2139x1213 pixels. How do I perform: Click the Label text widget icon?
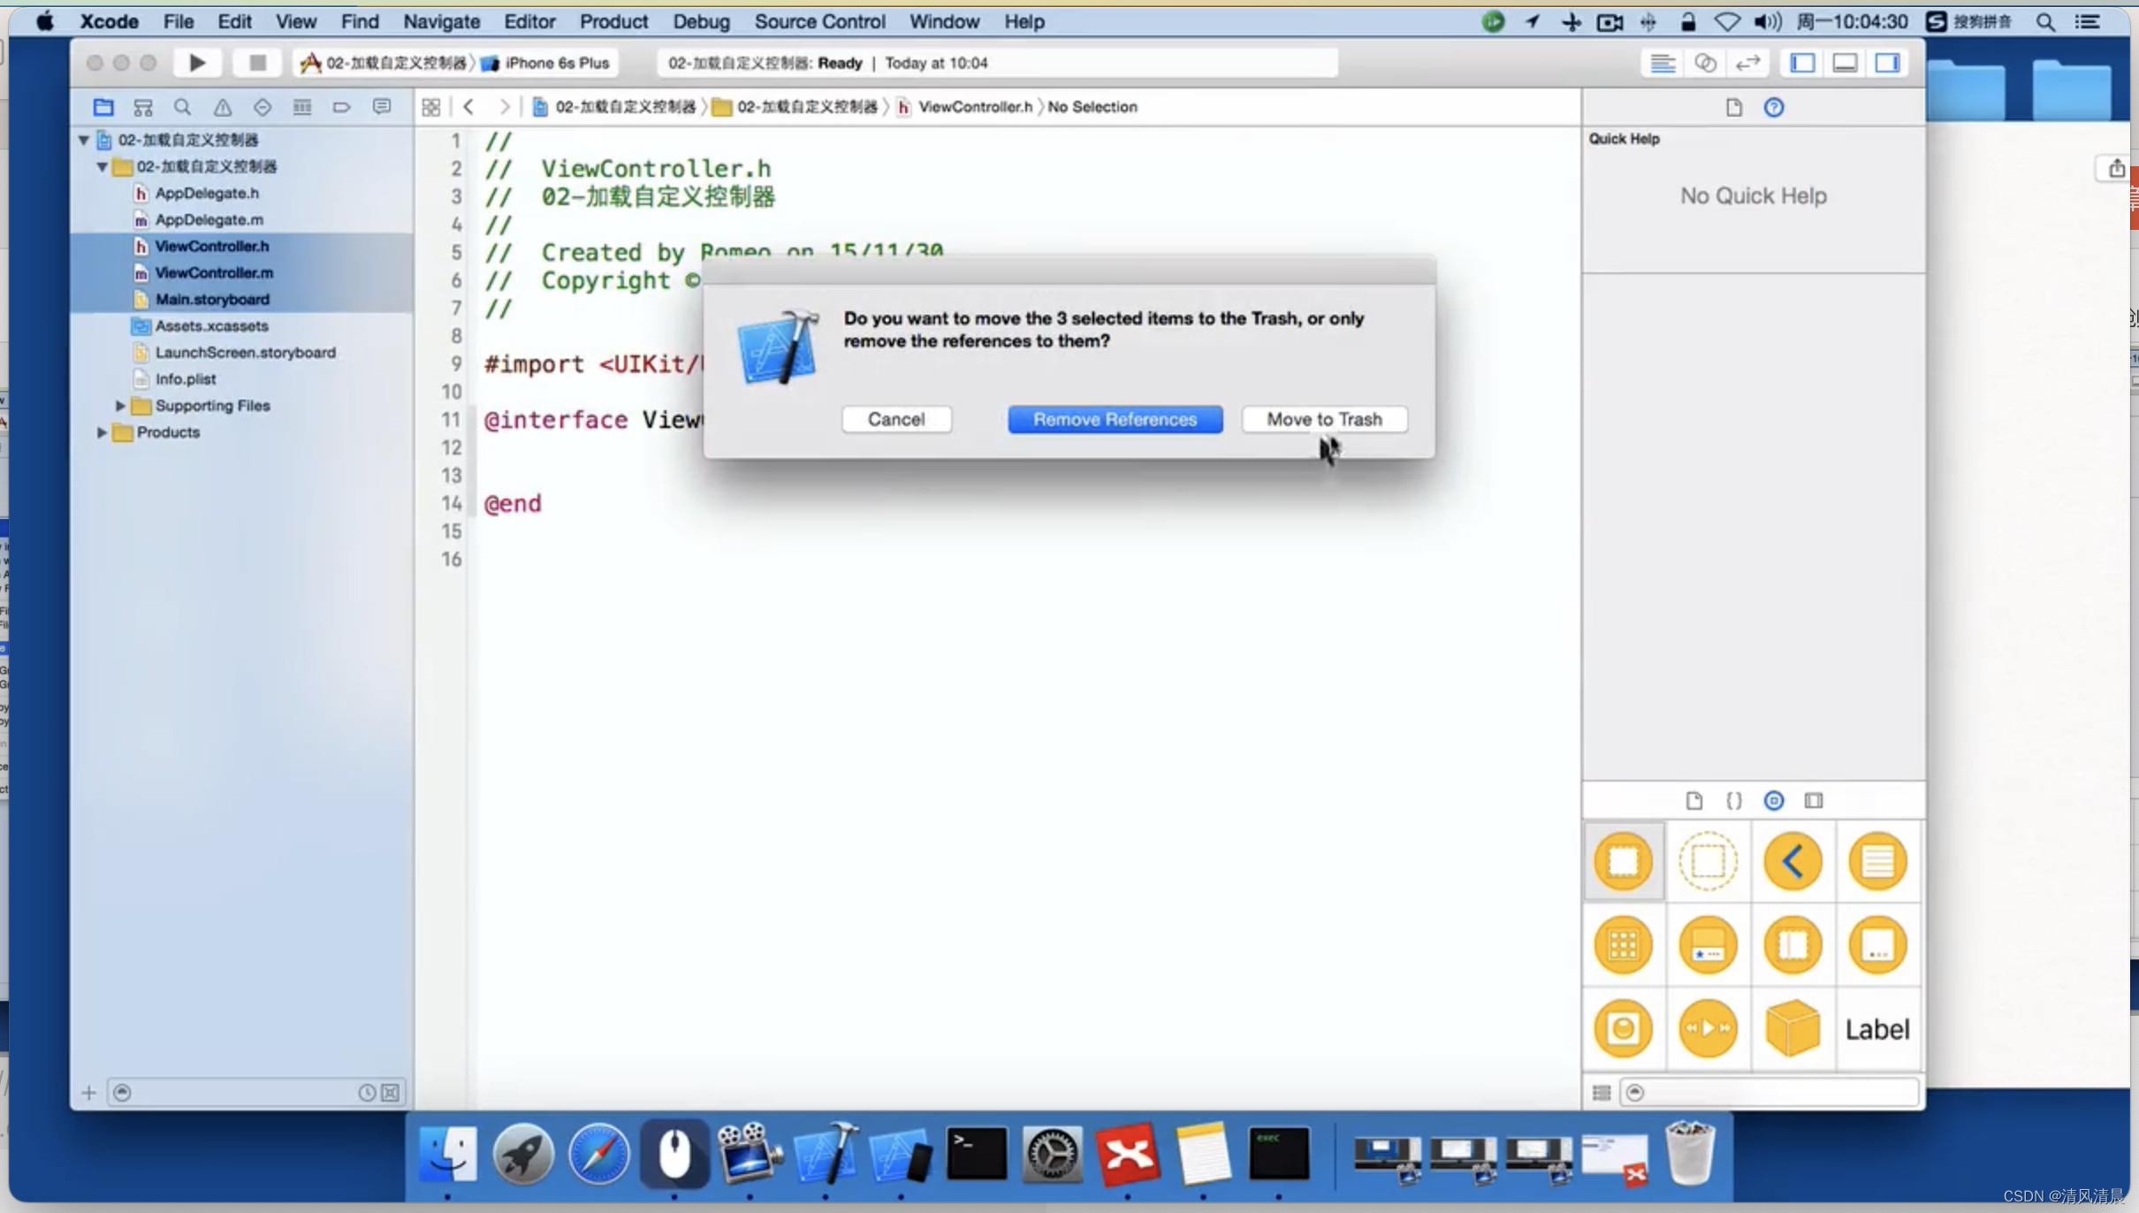coord(1877,1027)
